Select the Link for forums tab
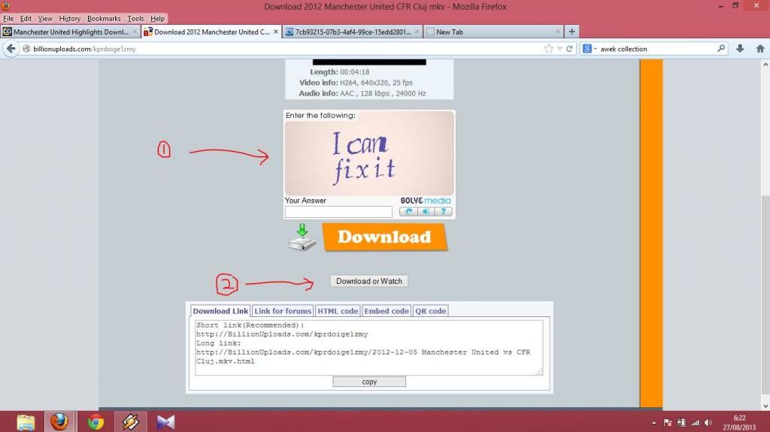Viewport: 770px width, 432px height. (x=283, y=311)
